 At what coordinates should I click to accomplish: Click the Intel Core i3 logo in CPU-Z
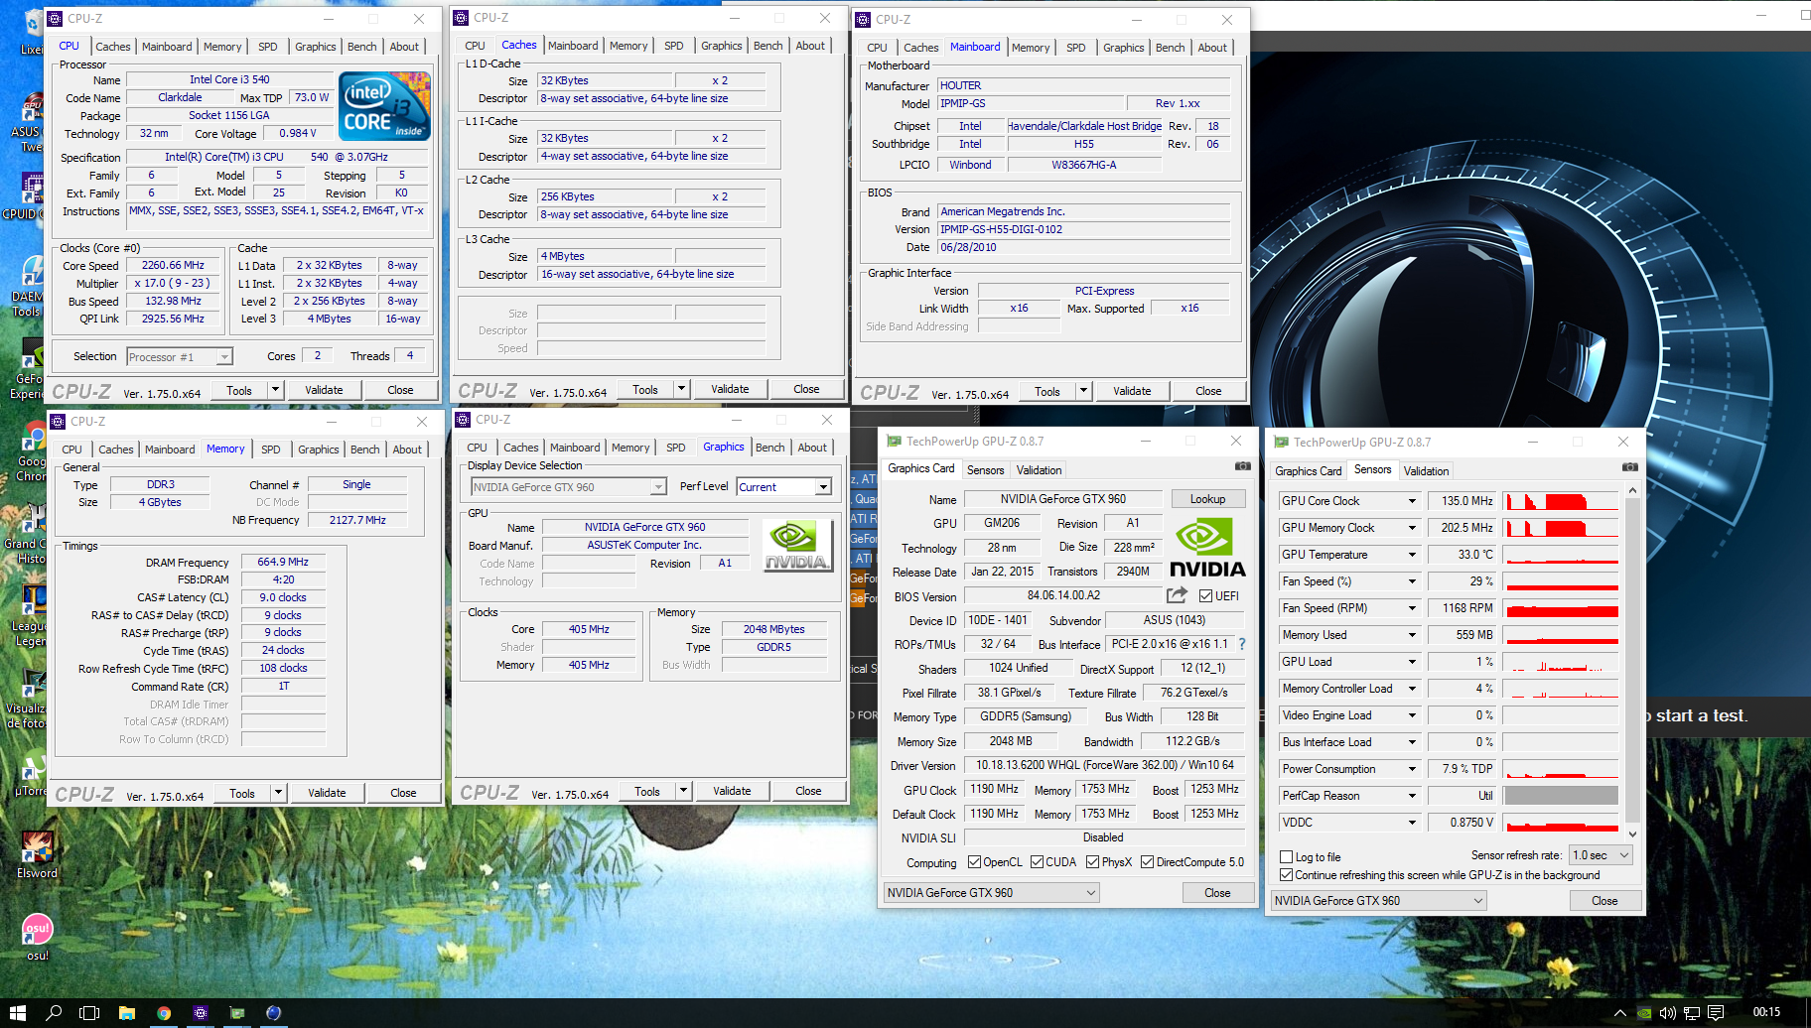coord(384,104)
